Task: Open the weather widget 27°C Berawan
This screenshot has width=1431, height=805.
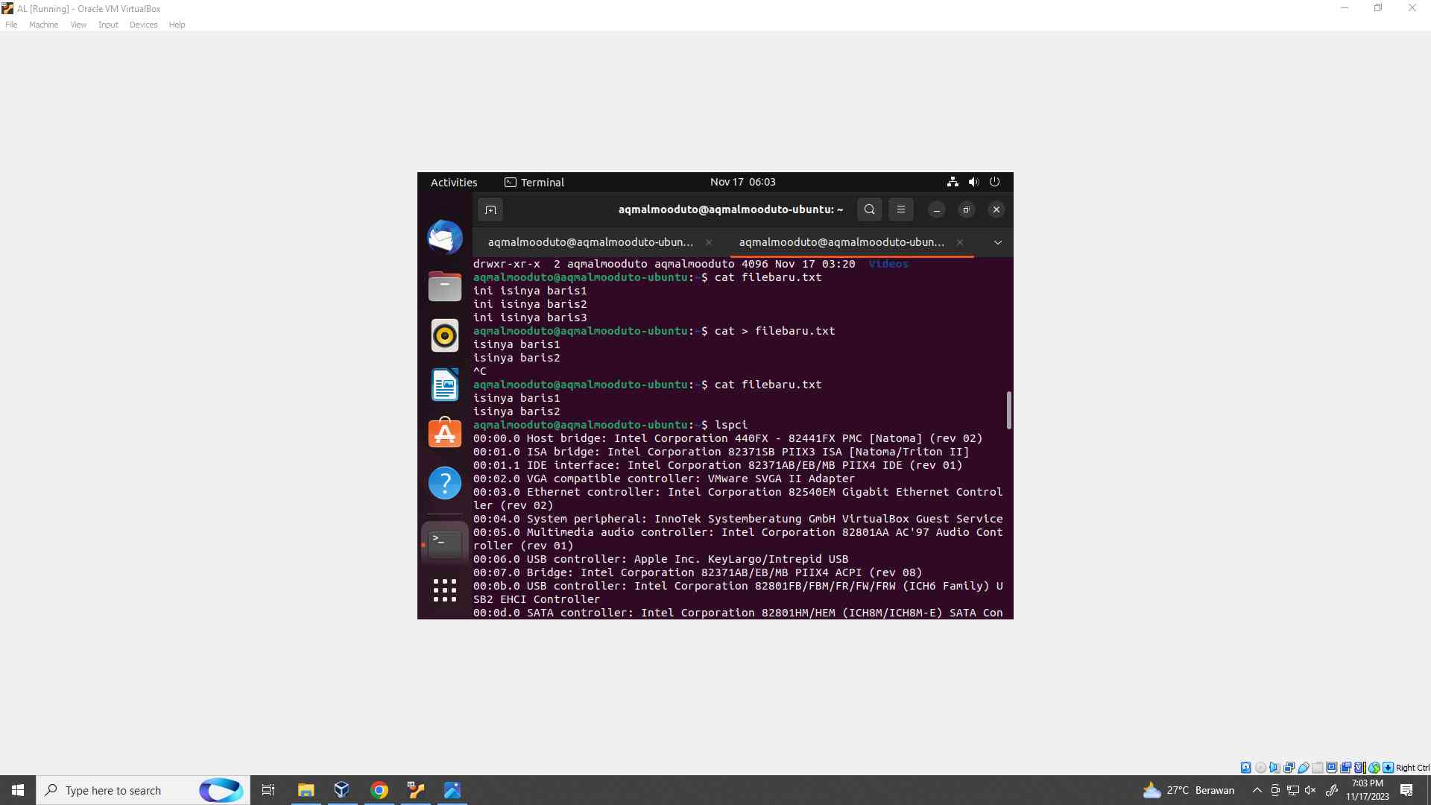Action: (x=1188, y=790)
